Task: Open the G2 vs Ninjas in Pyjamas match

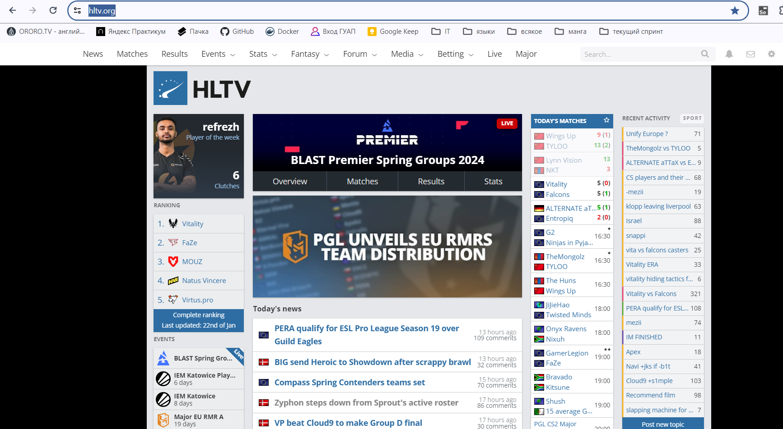Action: pyautogui.click(x=572, y=237)
